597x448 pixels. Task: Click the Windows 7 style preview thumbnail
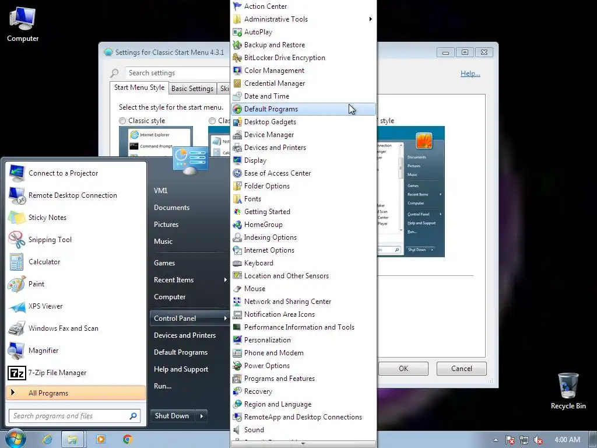[411, 191]
